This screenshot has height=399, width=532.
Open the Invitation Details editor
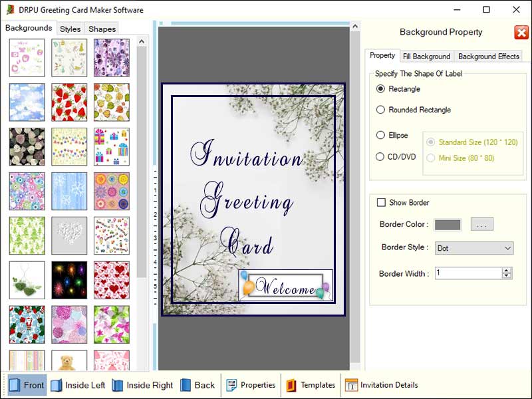(381, 384)
